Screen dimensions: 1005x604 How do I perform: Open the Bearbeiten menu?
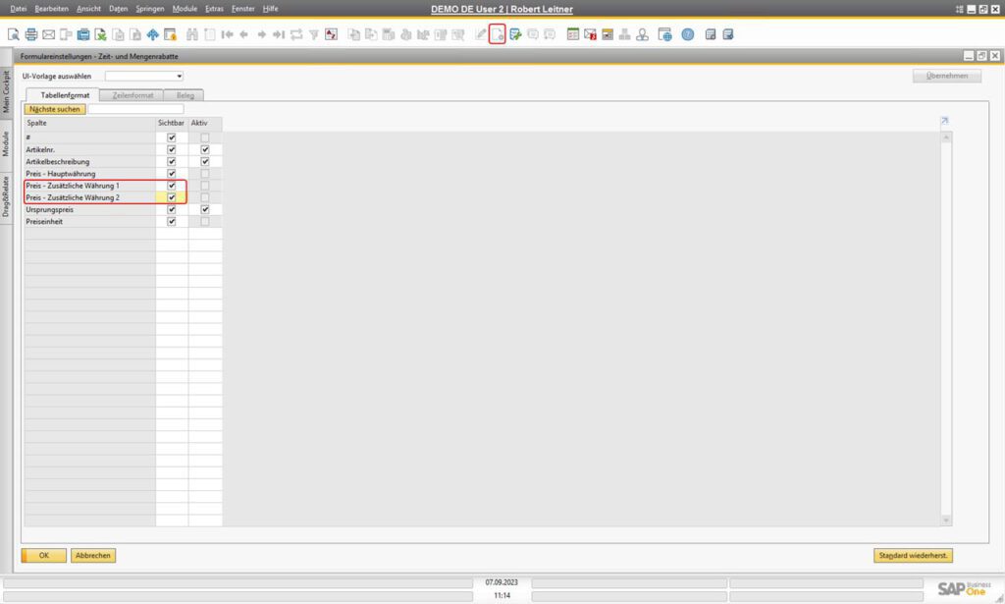[x=51, y=9]
